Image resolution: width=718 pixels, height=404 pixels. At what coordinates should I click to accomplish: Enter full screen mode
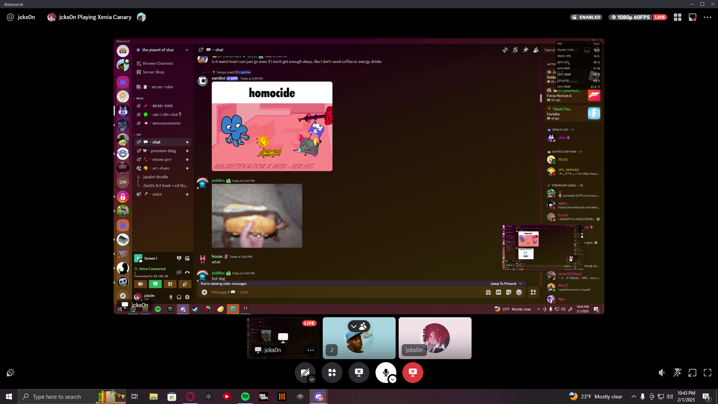click(707, 373)
